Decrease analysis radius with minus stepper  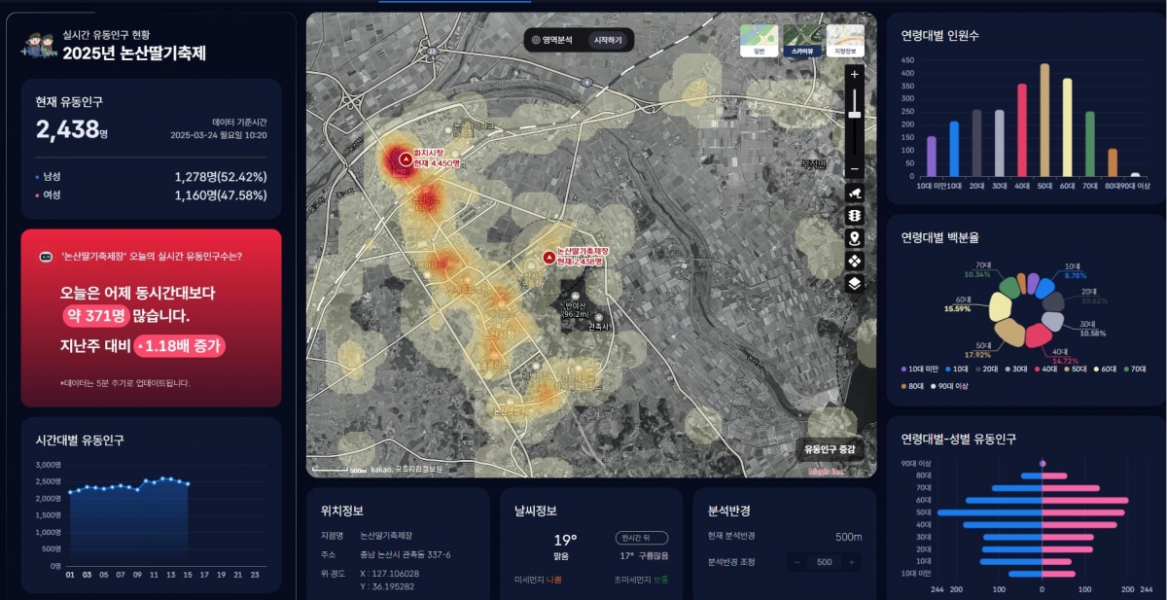(796, 562)
